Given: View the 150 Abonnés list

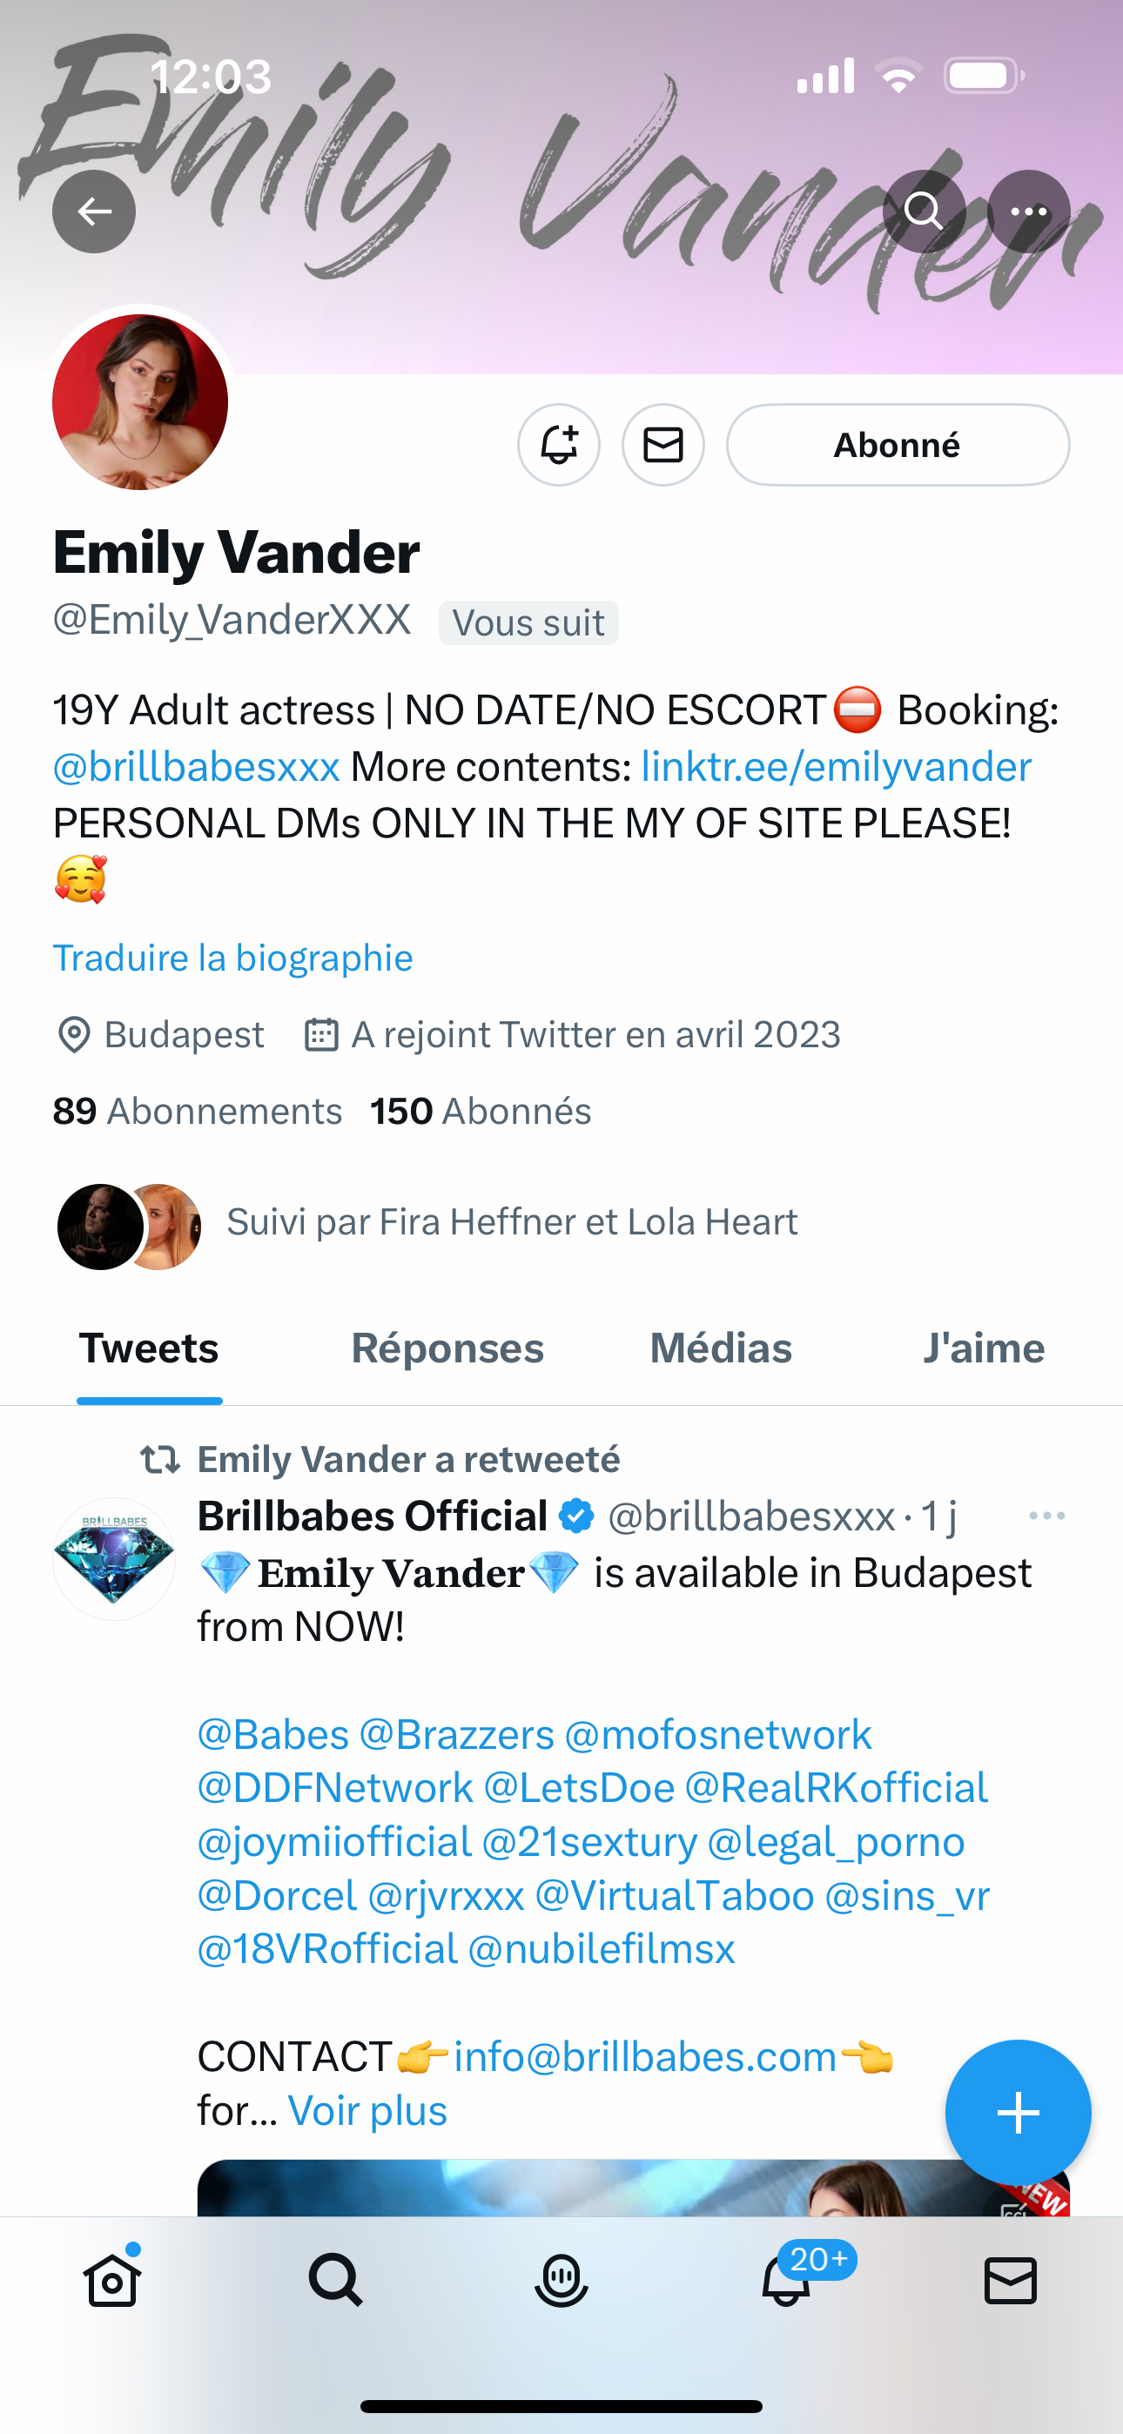Looking at the screenshot, I should coord(481,1111).
